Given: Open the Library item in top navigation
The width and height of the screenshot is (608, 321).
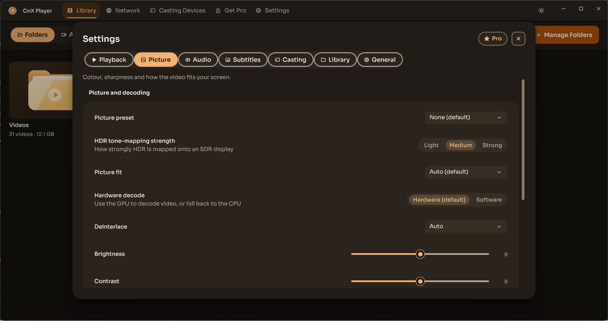Looking at the screenshot, I should (x=82, y=11).
